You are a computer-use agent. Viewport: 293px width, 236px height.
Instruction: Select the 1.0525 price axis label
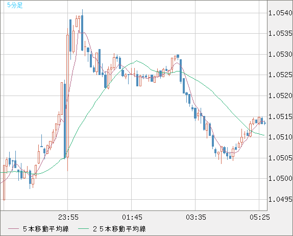pos(280,75)
